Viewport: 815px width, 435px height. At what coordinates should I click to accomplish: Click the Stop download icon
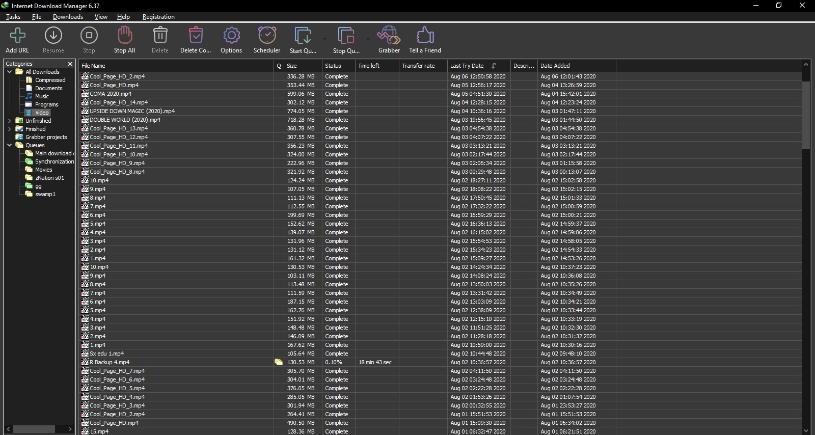coord(89,36)
